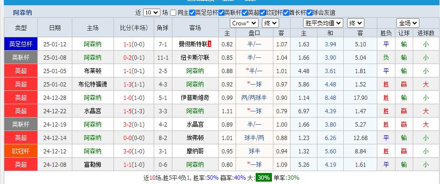Uncheck the 球会友谊 filter checkbox

pos(309,12)
